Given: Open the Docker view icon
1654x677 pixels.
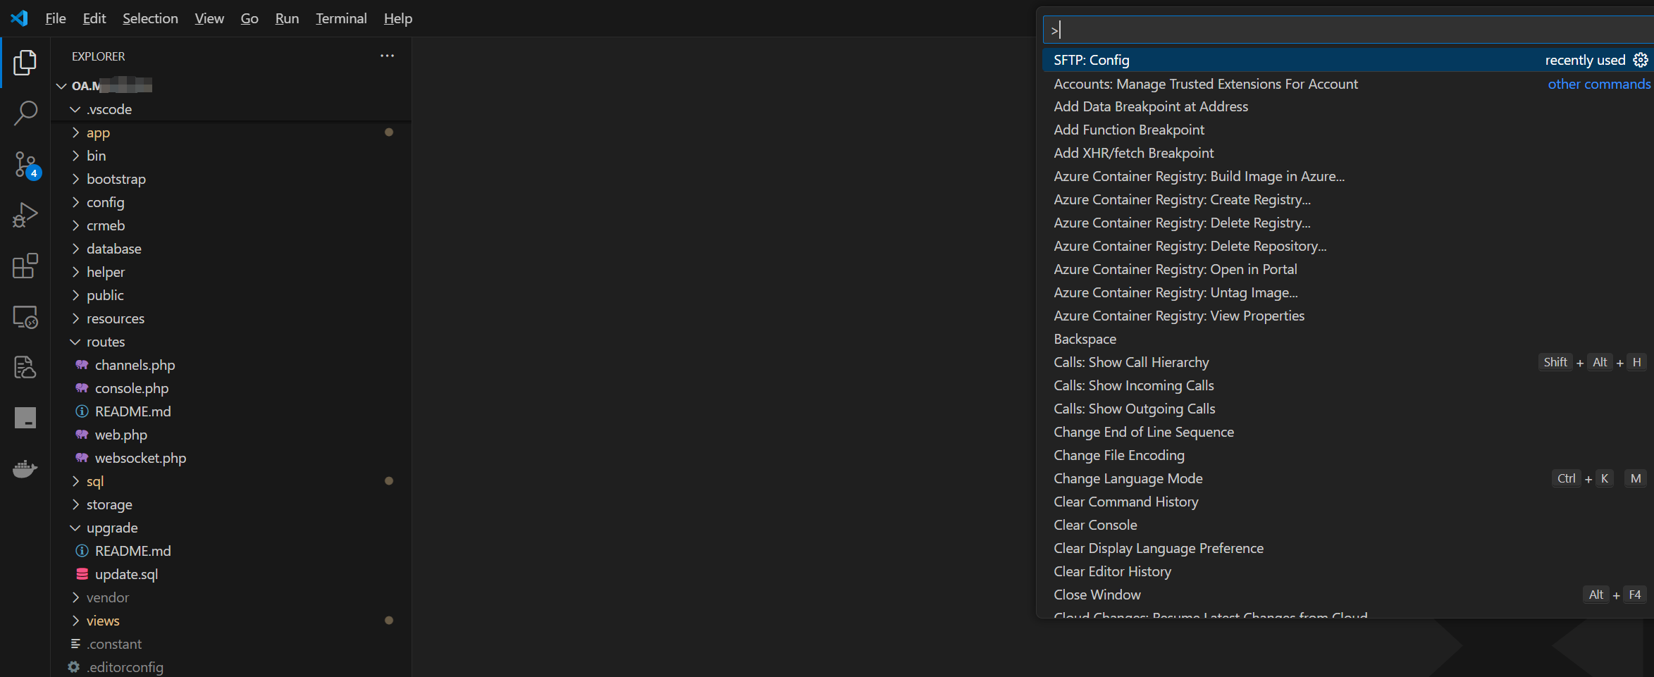Looking at the screenshot, I should tap(25, 468).
